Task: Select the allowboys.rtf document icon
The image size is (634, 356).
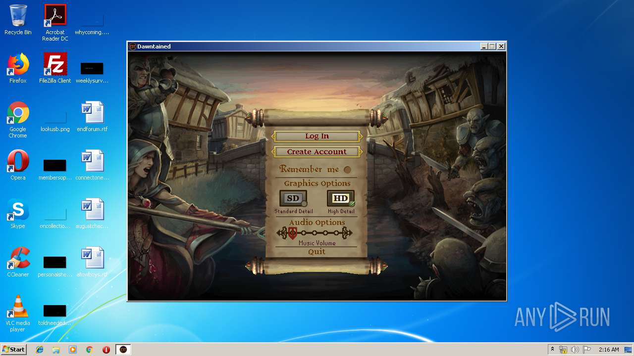Action: coord(92,262)
